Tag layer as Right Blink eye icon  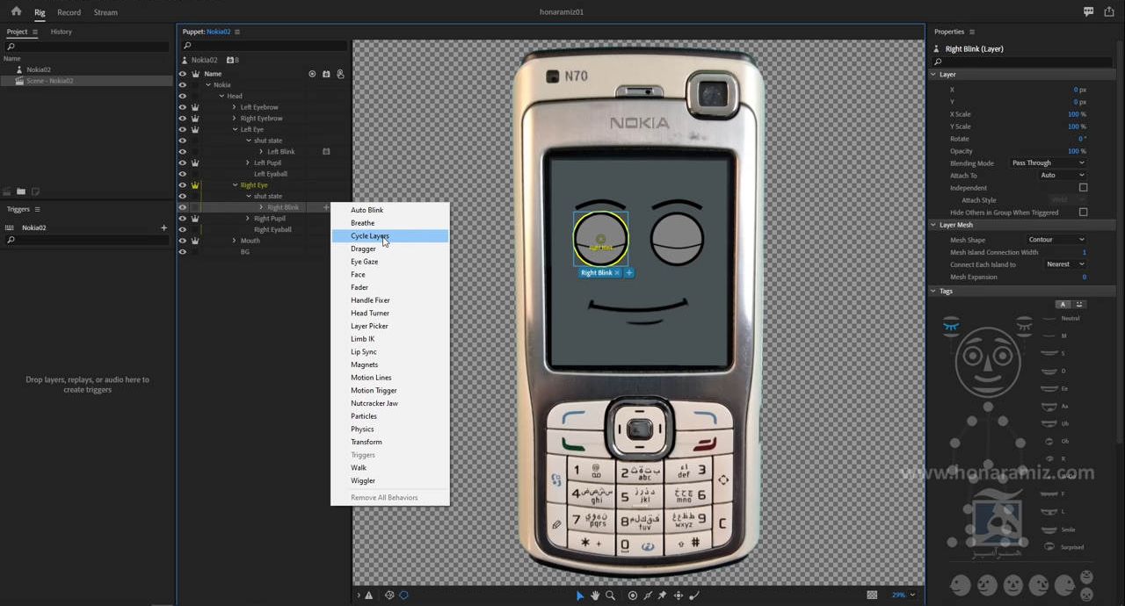[951, 326]
